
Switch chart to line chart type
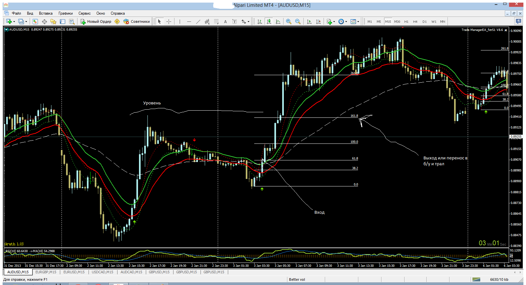278,21
